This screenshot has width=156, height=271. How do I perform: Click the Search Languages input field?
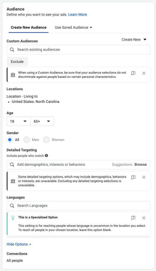pyautogui.click(x=78, y=206)
